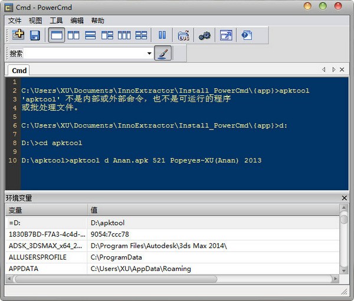Open the 文件 menu
This screenshot has width=354, height=301.
tap(15, 20)
